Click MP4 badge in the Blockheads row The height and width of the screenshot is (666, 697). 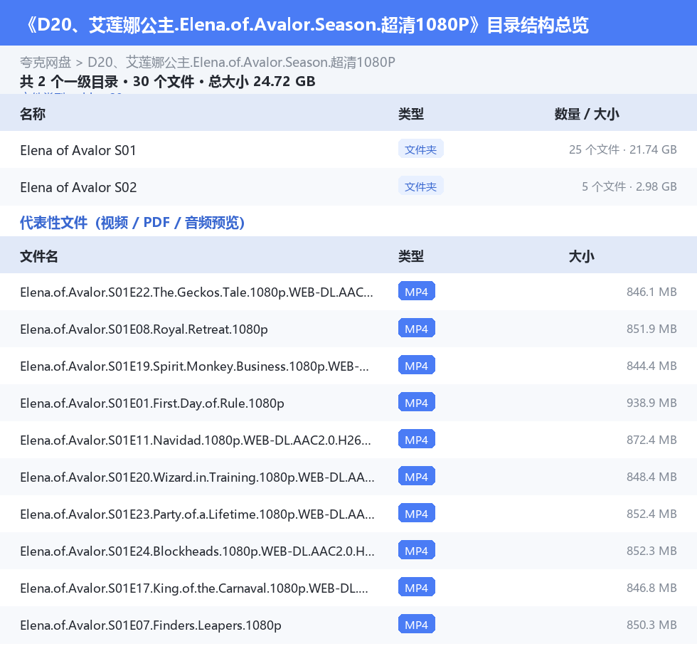(417, 550)
